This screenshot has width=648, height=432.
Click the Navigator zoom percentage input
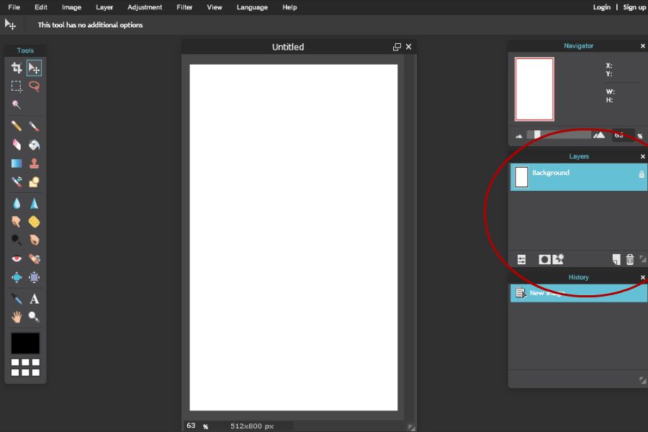(x=622, y=135)
